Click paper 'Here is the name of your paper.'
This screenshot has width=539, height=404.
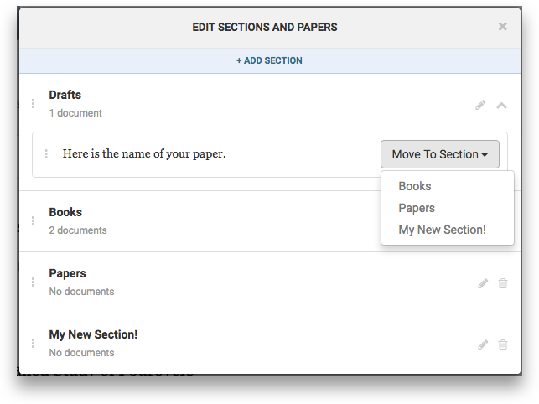pos(144,153)
